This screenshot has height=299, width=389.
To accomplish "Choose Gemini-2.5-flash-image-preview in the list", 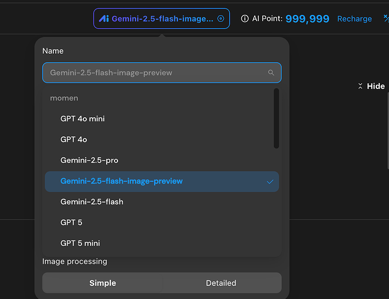I will point(122,181).
